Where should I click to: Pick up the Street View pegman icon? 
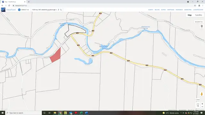pyautogui.click(x=201, y=94)
